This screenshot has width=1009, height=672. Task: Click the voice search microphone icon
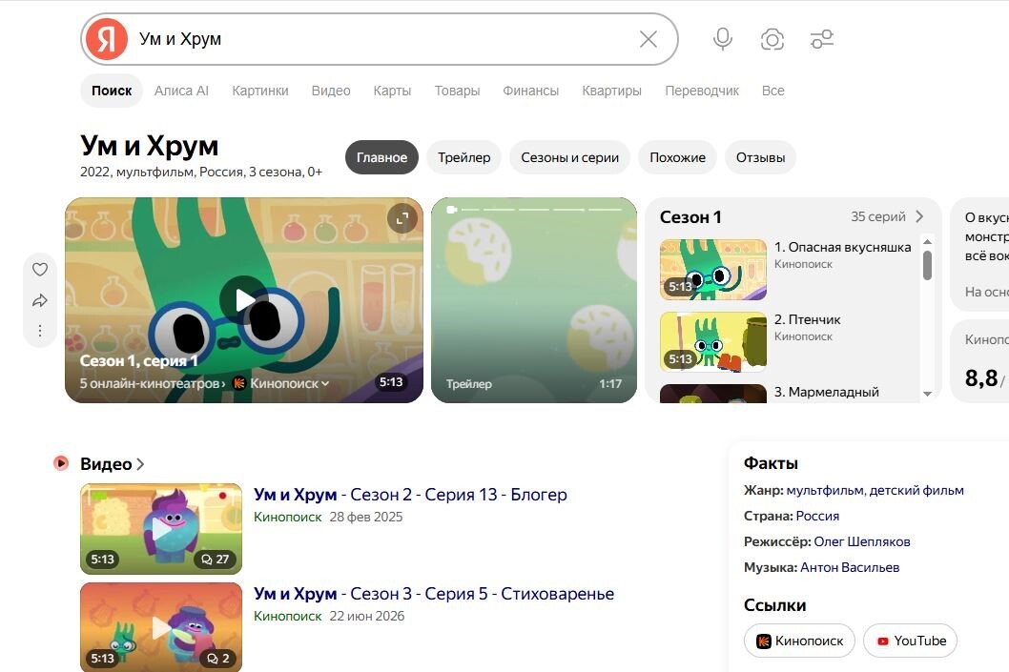(x=723, y=39)
